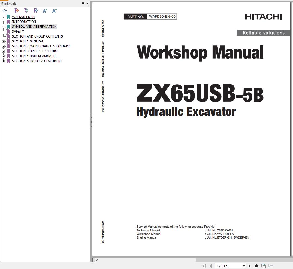Click the Workshop Manual heading on the page
The width and height of the screenshot is (293, 269).
tap(200, 53)
